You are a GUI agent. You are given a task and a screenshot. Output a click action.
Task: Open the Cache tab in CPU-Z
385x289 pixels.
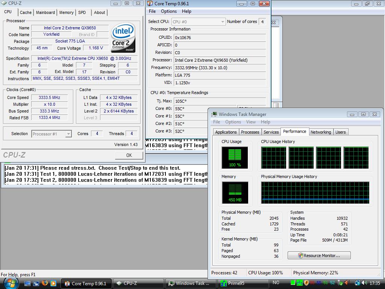point(26,12)
